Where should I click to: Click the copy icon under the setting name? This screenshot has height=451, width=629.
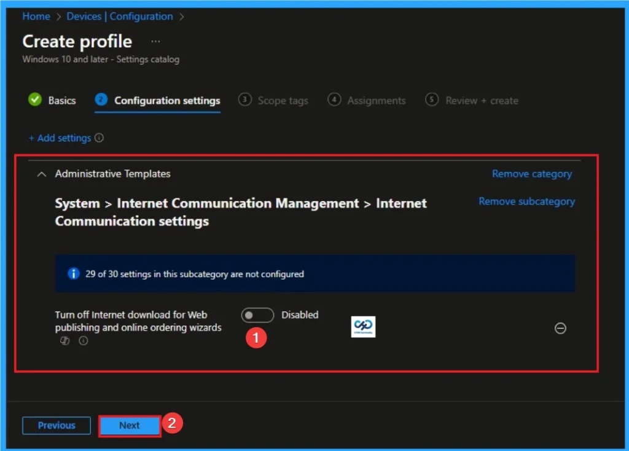click(64, 340)
